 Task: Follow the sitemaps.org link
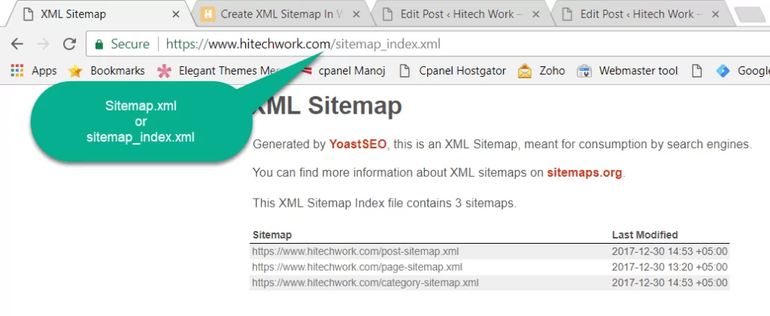(x=584, y=173)
